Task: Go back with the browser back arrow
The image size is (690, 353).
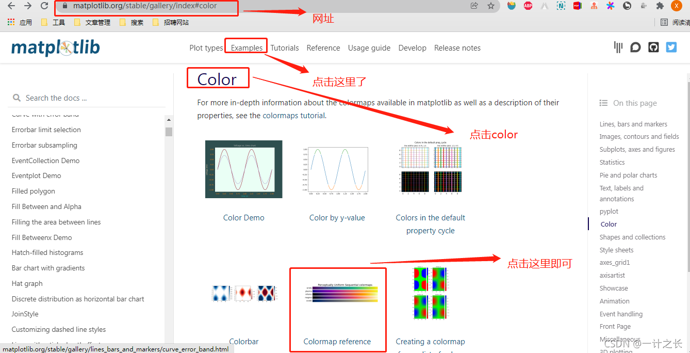Action: point(11,6)
